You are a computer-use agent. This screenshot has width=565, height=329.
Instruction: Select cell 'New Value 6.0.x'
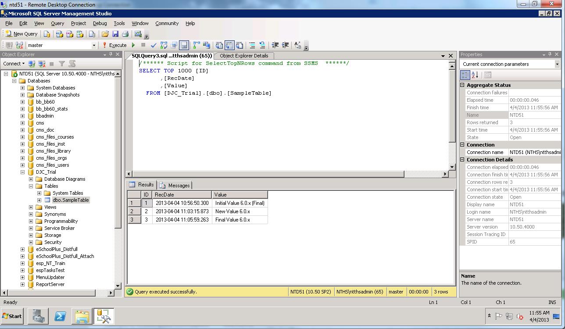pyautogui.click(x=240, y=211)
